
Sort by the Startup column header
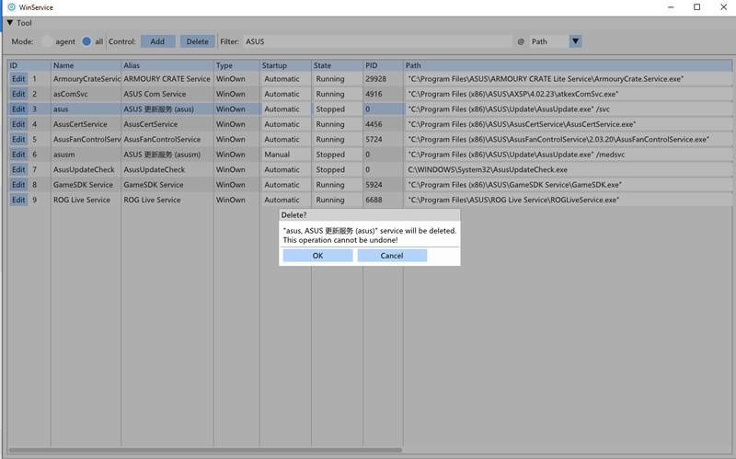click(x=285, y=65)
